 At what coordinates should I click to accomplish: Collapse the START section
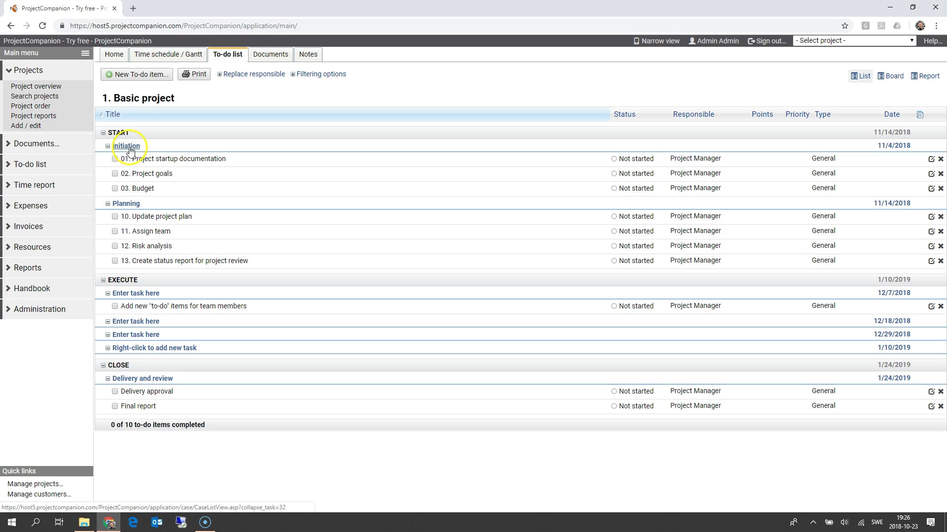(x=103, y=133)
